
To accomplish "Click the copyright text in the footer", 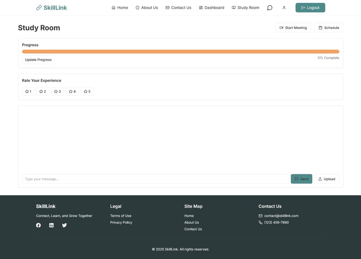I will click(x=180, y=249).
